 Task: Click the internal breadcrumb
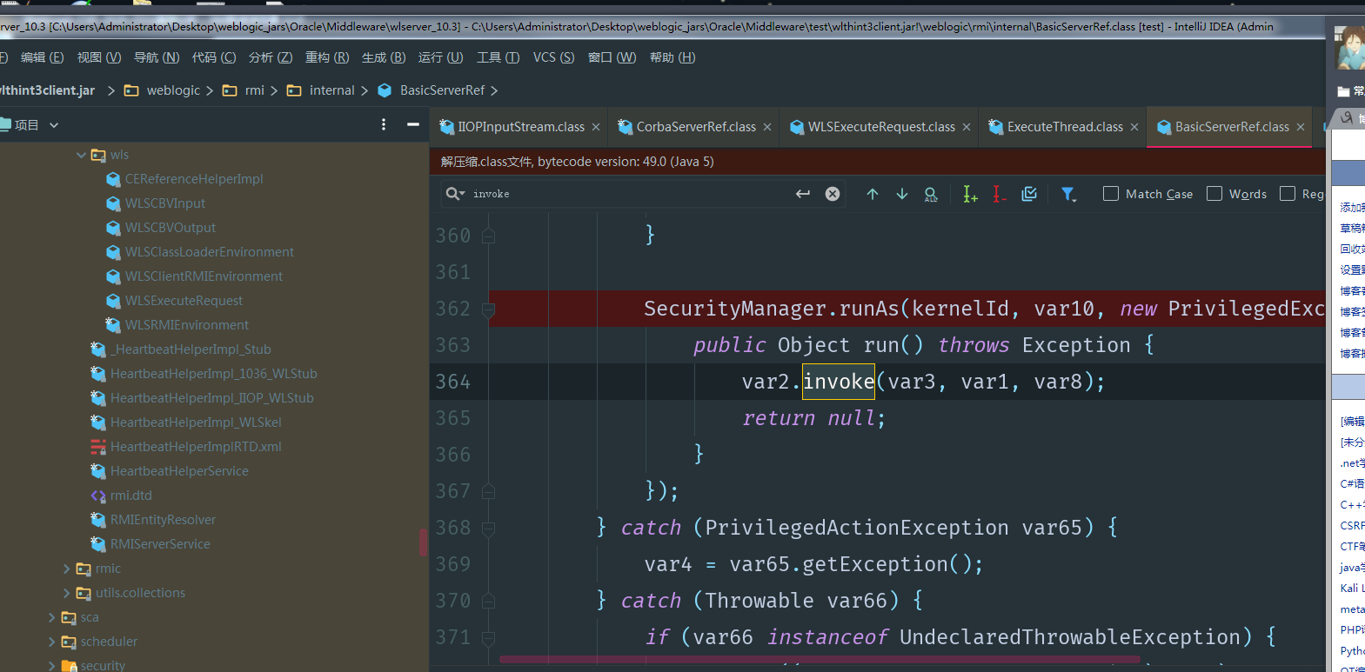[x=321, y=90]
